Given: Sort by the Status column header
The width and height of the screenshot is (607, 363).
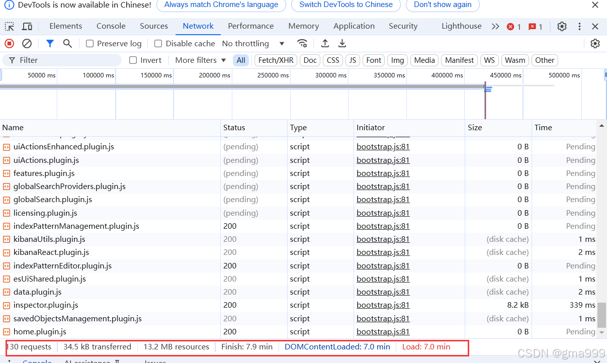Looking at the screenshot, I should 254,128.
